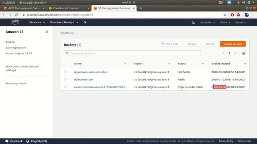Select the dgruploads-kubernetes-test bucket radio
The height and width of the screenshot is (144, 257).
(x=65, y=72)
